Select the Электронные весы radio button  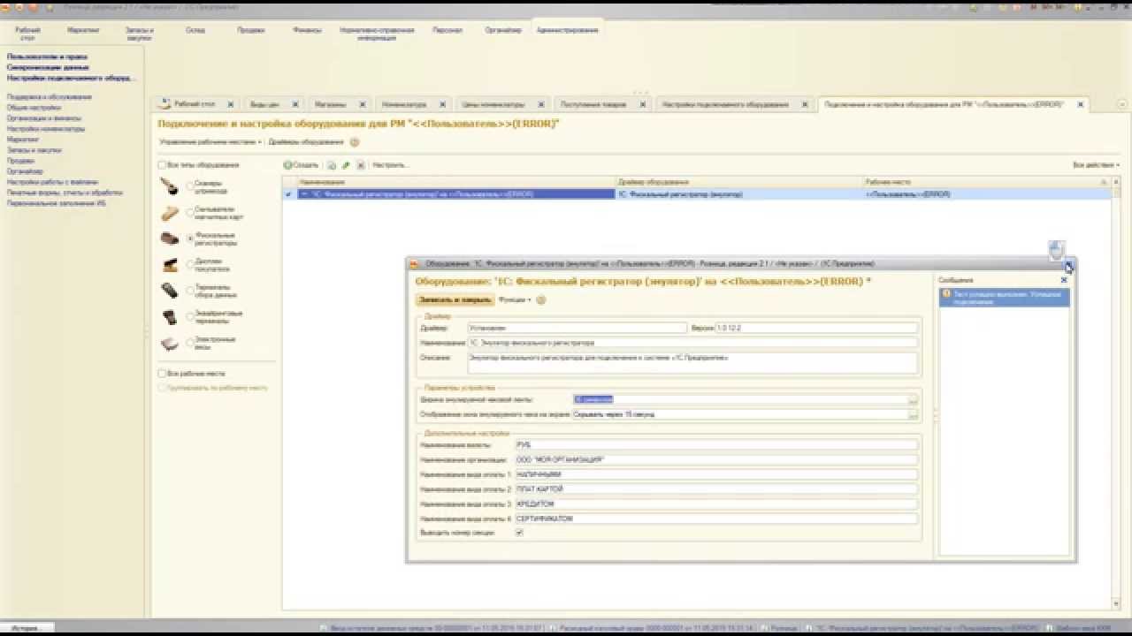coord(190,343)
